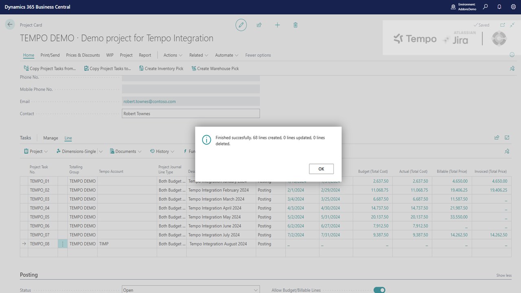The width and height of the screenshot is (521, 293).
Task: Click the TEMPO_01 task number cell
Action: pyautogui.click(x=43, y=181)
